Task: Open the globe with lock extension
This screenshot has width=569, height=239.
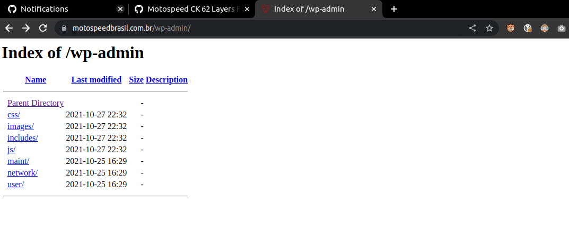Action: [528, 28]
